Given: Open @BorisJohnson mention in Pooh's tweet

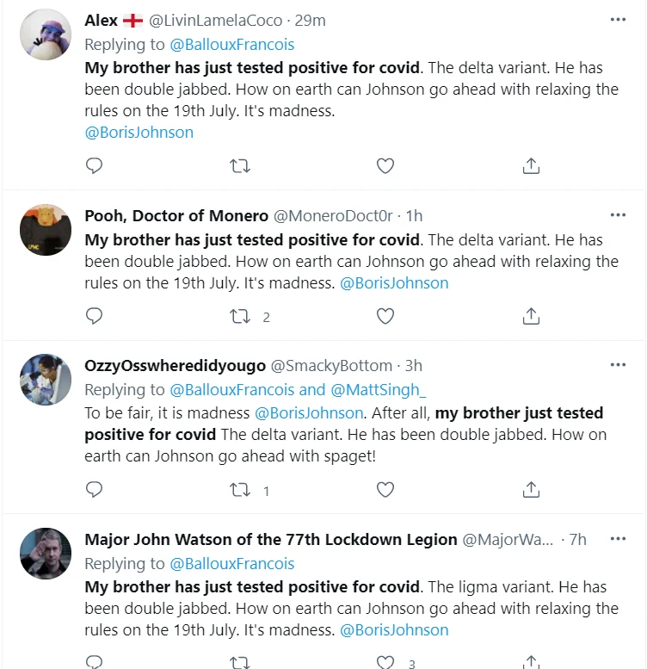Looking at the screenshot, I should click(394, 283).
